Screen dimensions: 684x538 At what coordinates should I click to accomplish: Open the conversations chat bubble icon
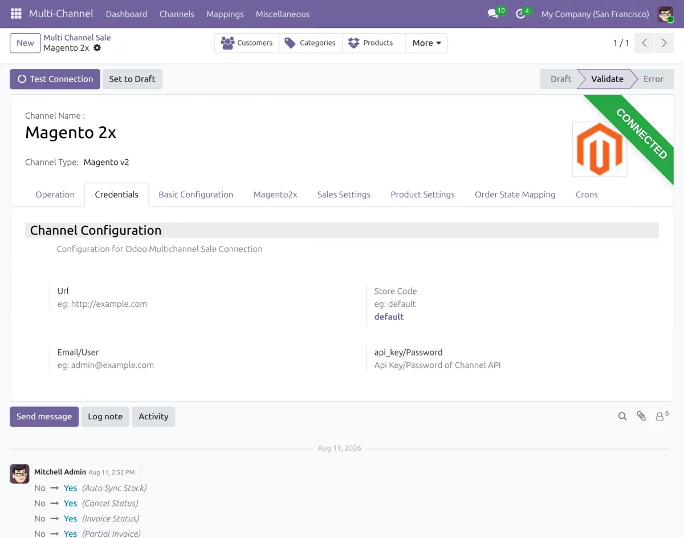coord(494,14)
